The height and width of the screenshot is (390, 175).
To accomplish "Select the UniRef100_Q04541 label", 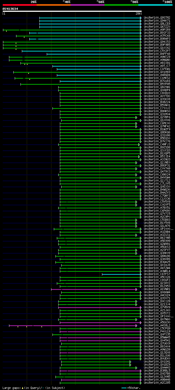I will [x=157, y=341].
